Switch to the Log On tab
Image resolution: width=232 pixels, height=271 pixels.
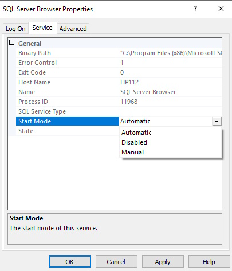pyautogui.click(x=15, y=29)
